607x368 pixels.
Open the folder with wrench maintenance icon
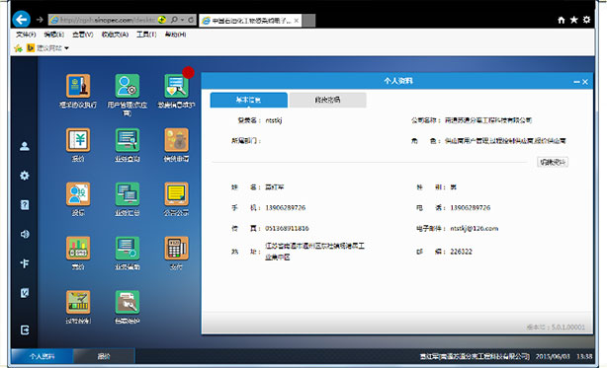(128, 302)
